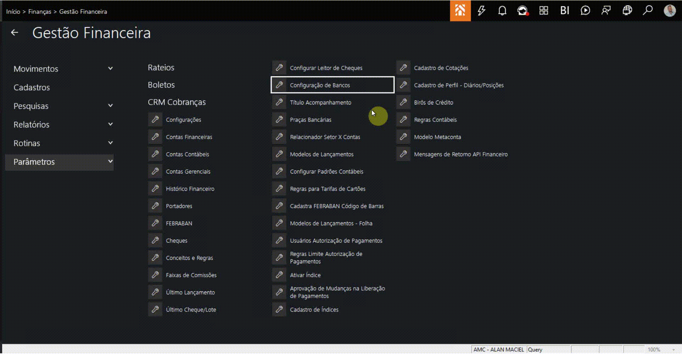Click AMC - ALAN MACIEL status bar entry
Viewport: 682px width, 354px height.
tap(499, 349)
